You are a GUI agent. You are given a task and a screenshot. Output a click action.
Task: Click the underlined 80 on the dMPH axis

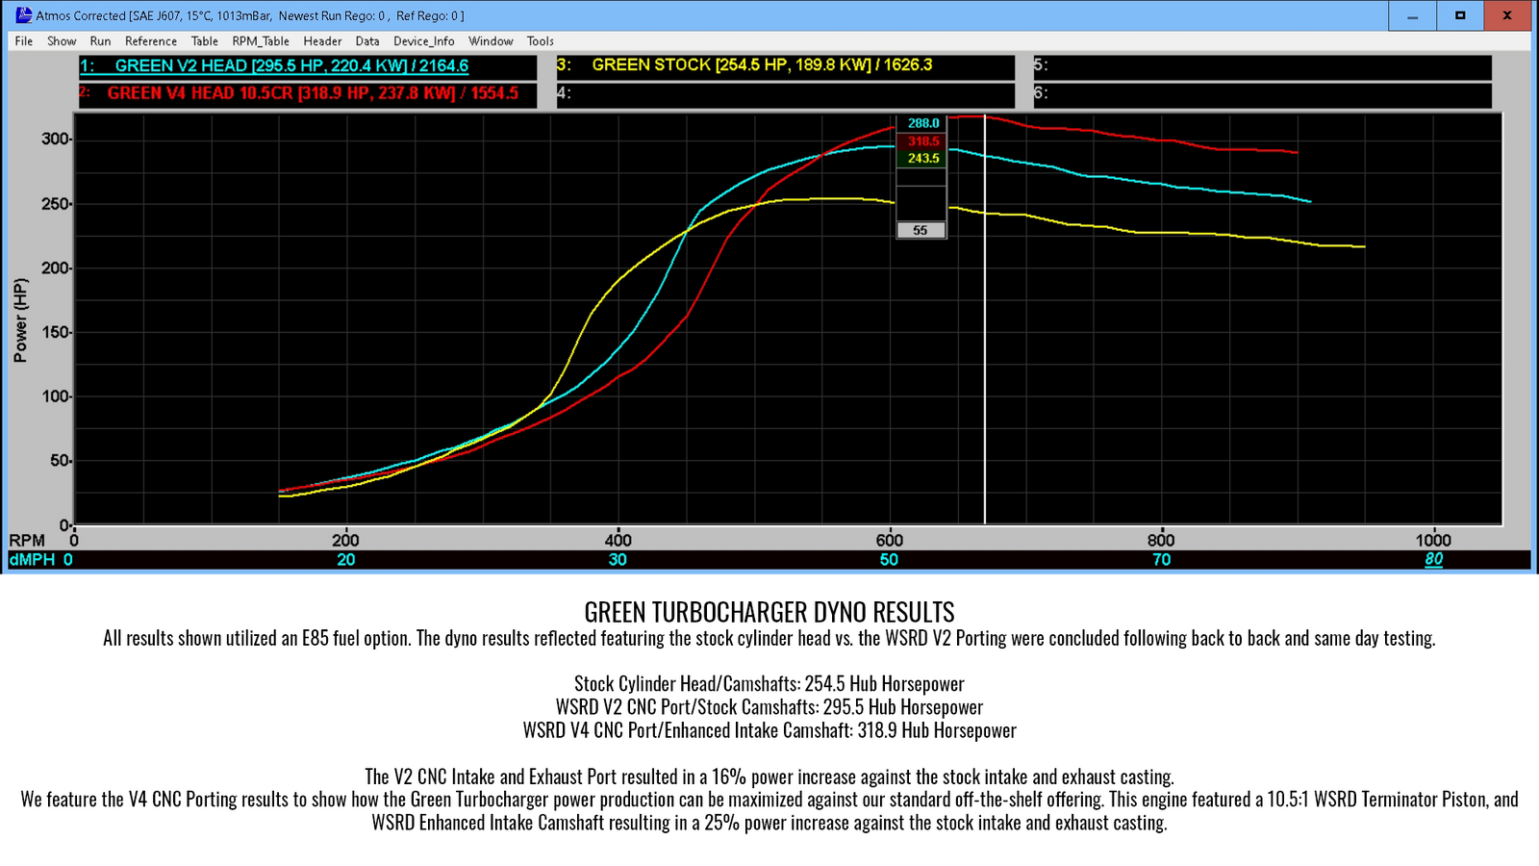pos(1434,558)
